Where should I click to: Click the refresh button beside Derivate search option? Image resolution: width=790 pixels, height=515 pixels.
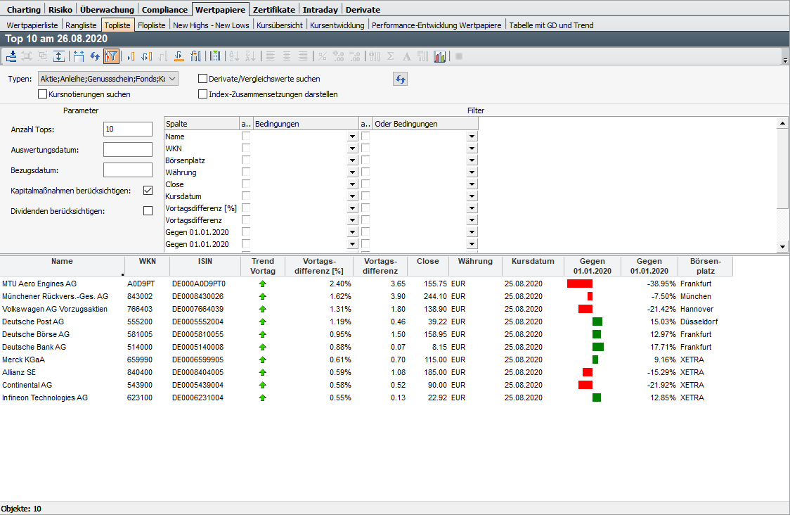tap(400, 79)
